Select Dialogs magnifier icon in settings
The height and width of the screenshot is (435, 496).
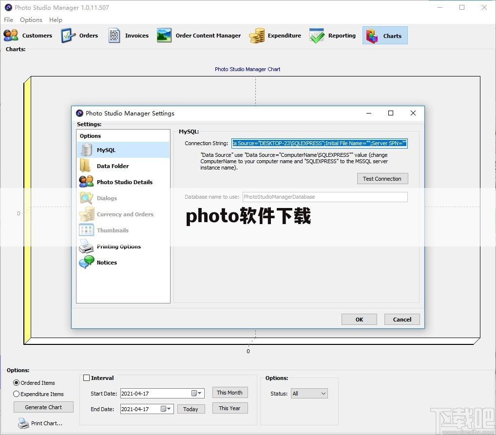point(86,198)
